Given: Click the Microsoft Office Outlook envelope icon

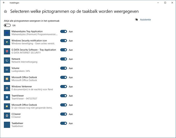Looking at the screenshot, I should (7, 106).
